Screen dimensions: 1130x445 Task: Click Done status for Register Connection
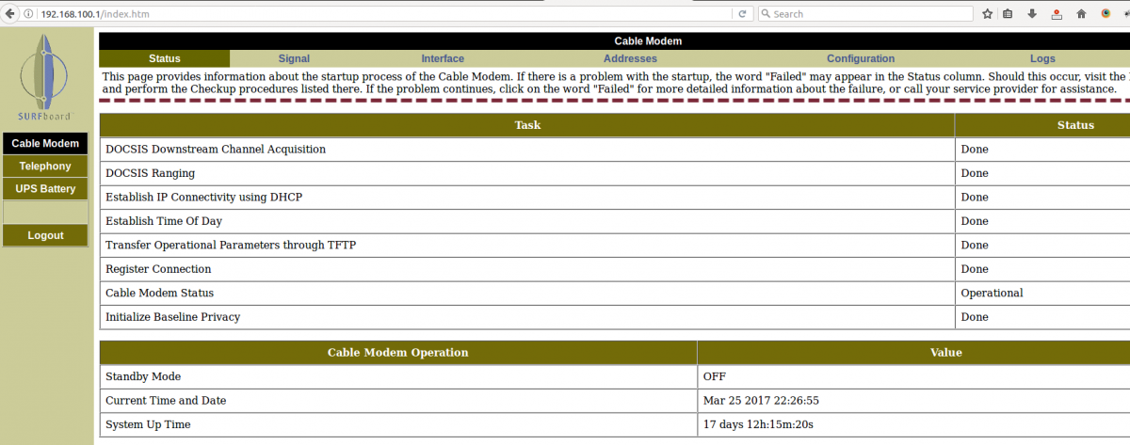tap(975, 269)
